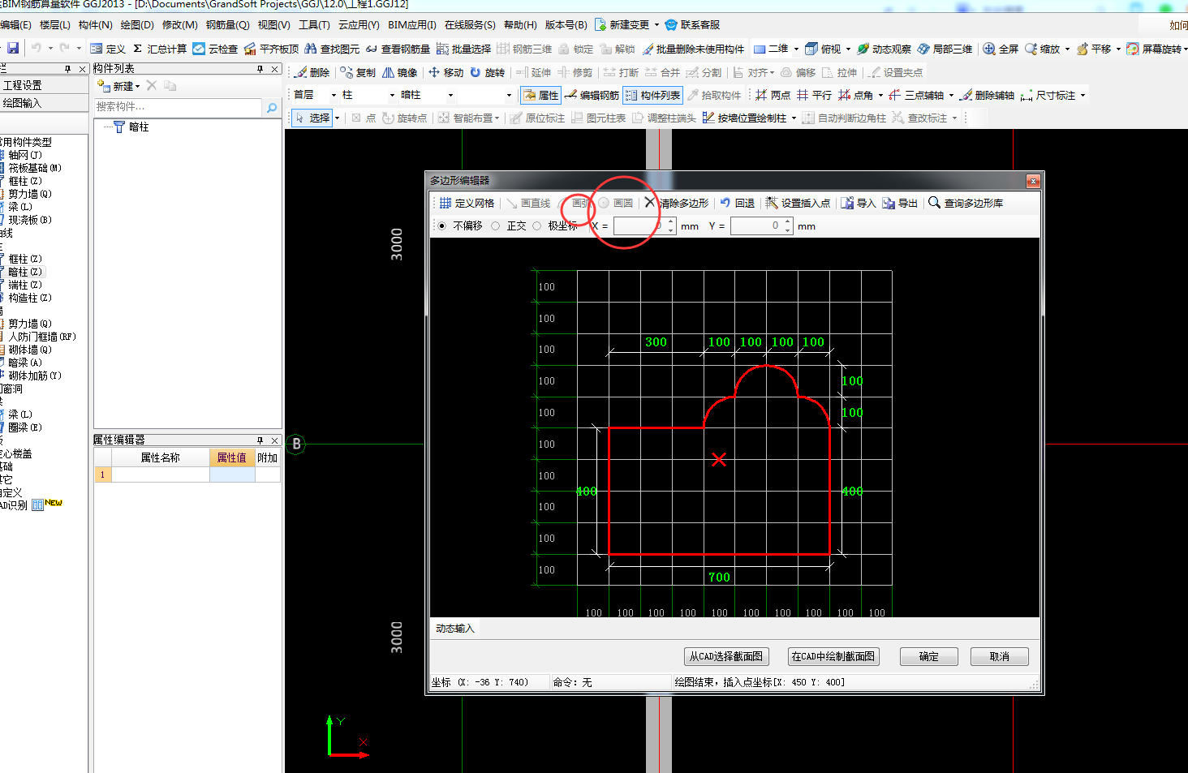Switch to the 动态输入 tab
Image resolution: width=1188 pixels, height=773 pixels.
pyautogui.click(x=455, y=629)
